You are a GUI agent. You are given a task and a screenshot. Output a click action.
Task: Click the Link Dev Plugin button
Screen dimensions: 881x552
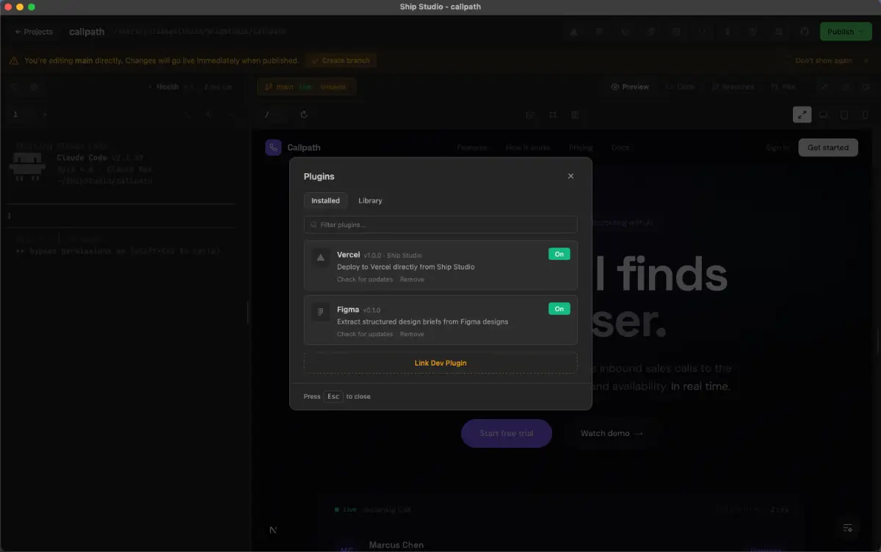click(x=440, y=363)
